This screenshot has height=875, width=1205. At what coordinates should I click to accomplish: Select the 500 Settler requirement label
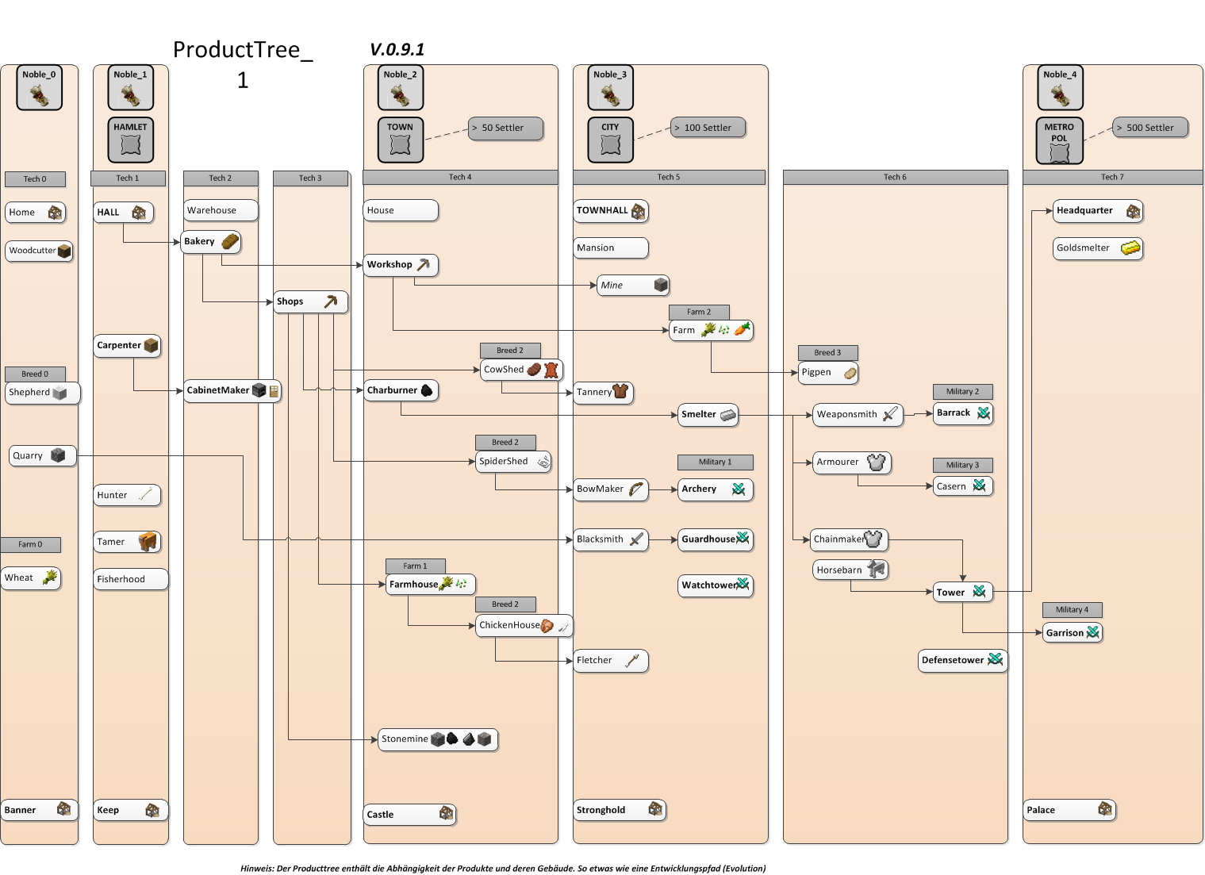pos(1149,128)
